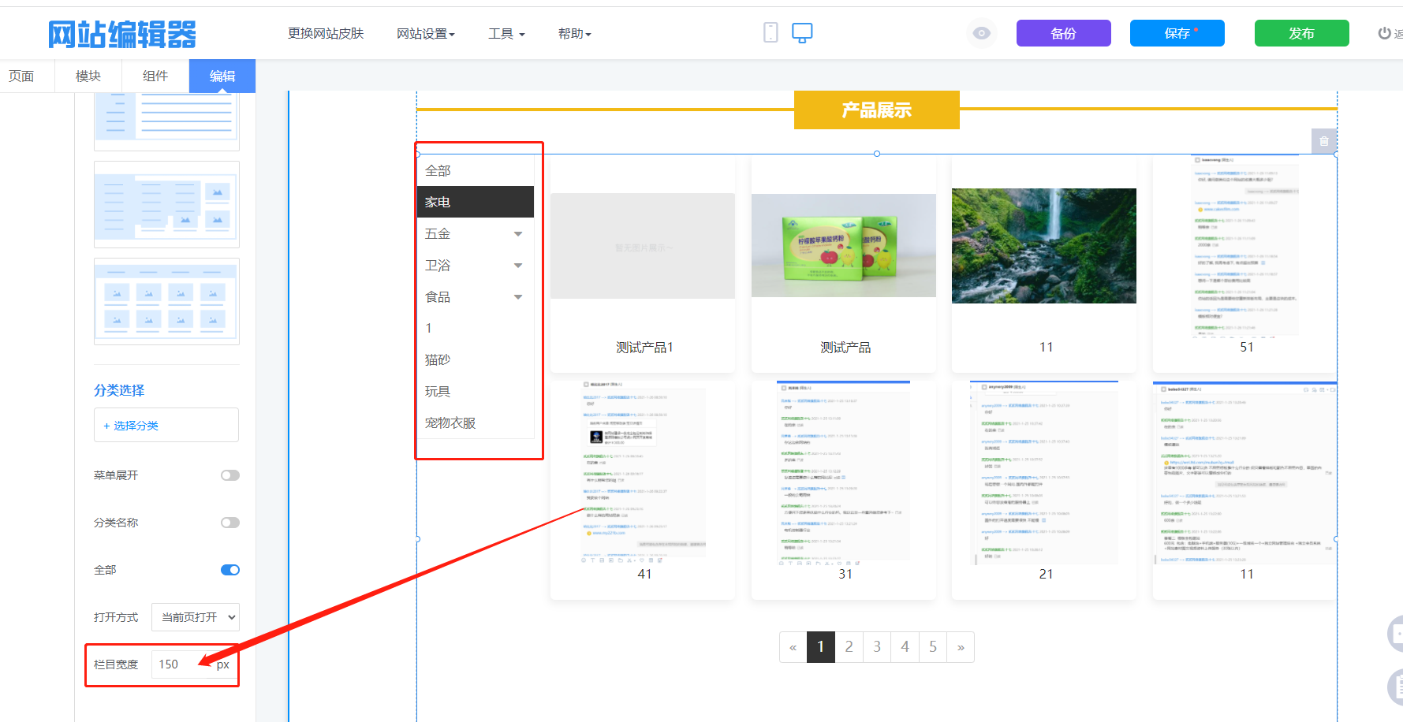Select the 家电 category

pos(476,202)
